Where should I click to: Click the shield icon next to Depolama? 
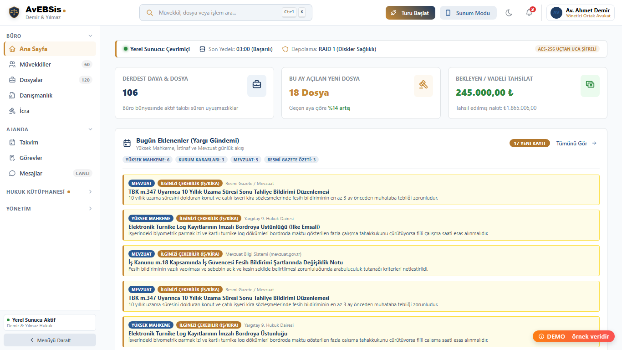click(285, 49)
